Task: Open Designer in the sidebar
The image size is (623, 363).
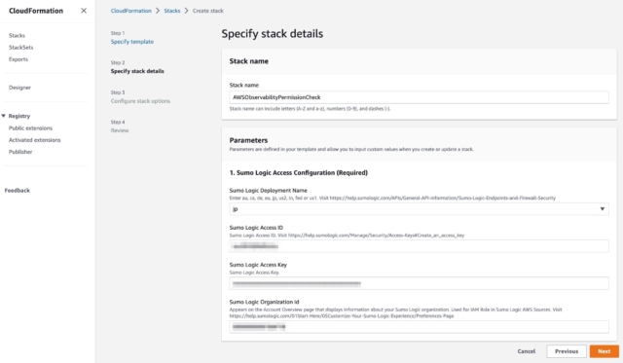Action: pos(19,88)
